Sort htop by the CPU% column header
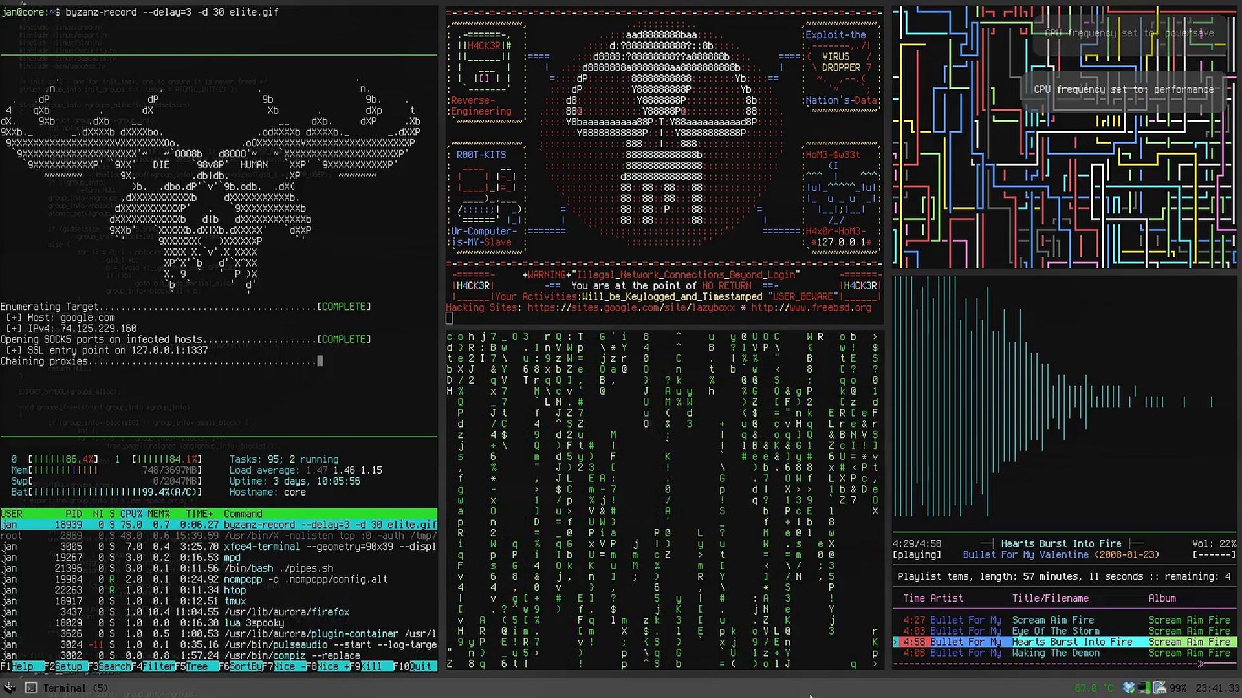Image resolution: width=1242 pixels, height=698 pixels. pyautogui.click(x=132, y=514)
